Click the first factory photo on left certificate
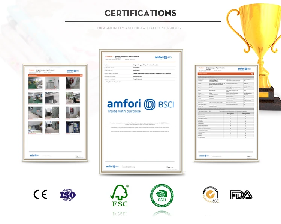Screen dimensions: 281x224 [x=35, y=83]
